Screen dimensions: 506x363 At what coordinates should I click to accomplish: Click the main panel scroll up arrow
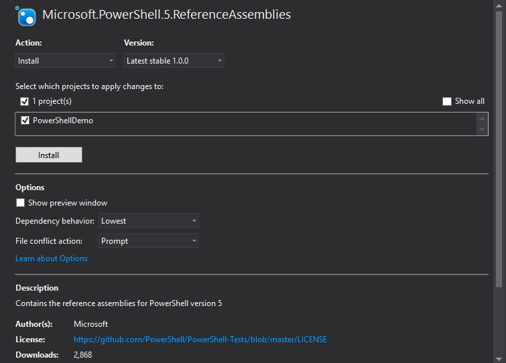coord(499,5)
